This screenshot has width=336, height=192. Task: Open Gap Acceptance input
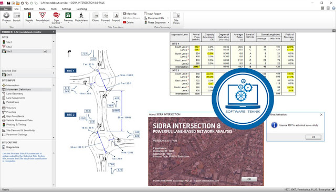pyautogui.click(x=13, y=116)
